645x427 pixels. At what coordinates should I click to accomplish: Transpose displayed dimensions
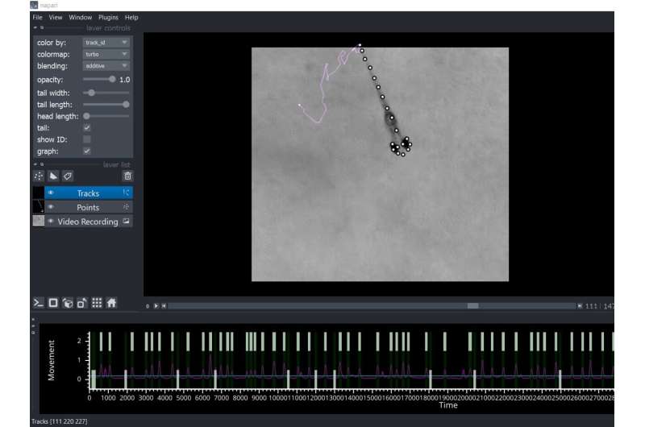click(x=82, y=303)
